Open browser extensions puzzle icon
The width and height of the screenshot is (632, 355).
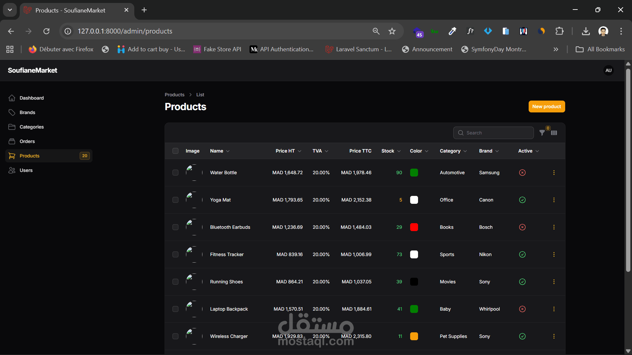tap(559, 31)
